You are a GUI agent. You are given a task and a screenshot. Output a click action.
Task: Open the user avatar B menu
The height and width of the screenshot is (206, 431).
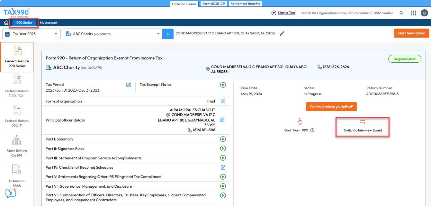point(424,13)
